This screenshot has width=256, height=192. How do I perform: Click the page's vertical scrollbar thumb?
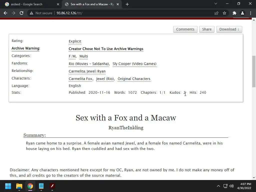click(x=254, y=71)
